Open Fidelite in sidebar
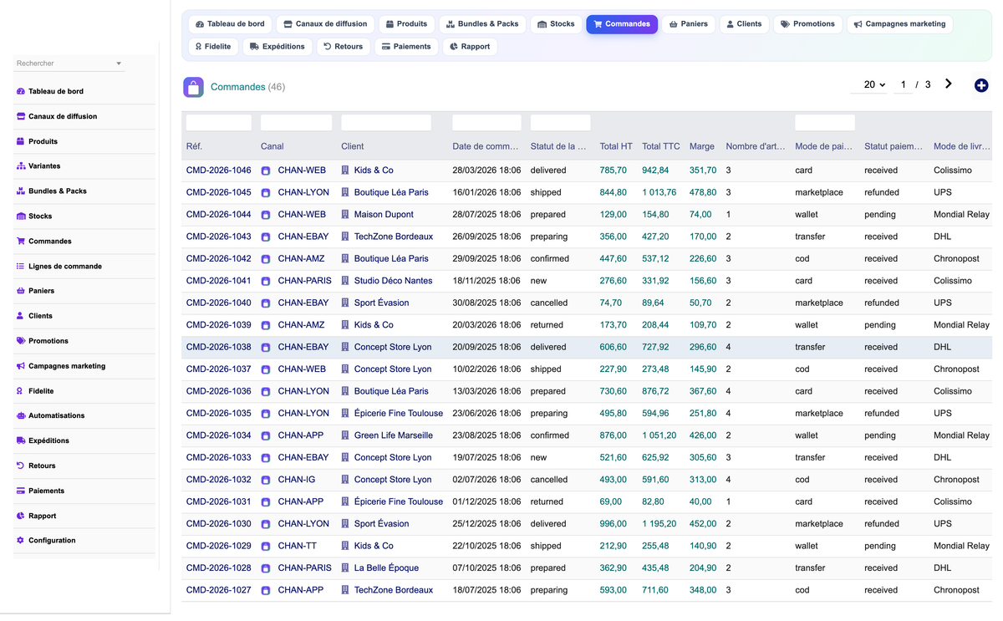 coord(41,391)
